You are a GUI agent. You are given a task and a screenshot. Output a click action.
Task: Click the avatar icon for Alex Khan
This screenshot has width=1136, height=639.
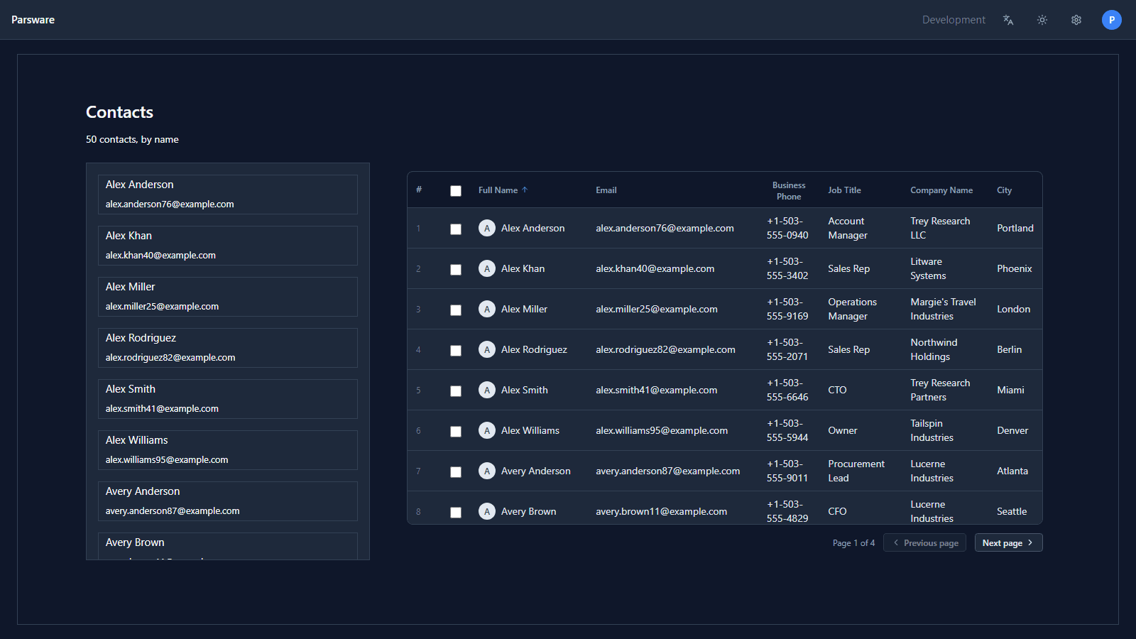[x=487, y=268]
